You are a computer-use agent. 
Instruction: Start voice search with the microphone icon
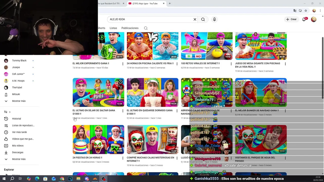214,19
